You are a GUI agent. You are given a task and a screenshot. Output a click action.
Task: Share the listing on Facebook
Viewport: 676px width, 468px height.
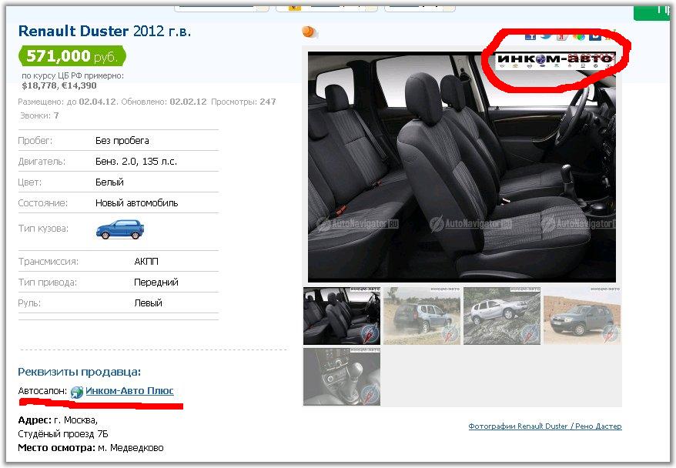click(530, 35)
